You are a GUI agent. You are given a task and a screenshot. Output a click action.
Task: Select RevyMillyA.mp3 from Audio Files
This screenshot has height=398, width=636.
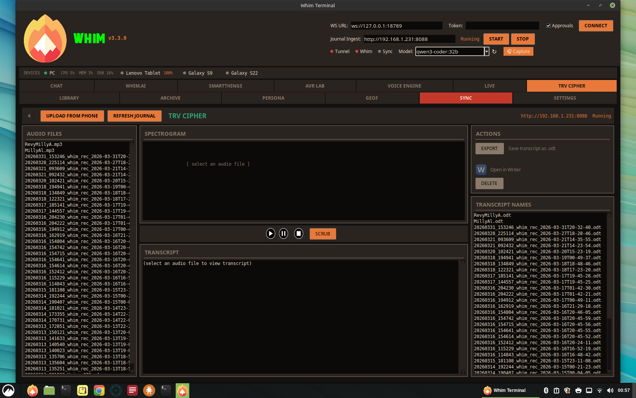[x=43, y=144]
